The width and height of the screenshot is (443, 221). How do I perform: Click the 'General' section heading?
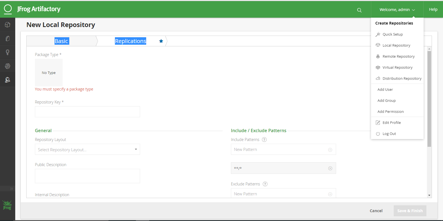(43, 131)
